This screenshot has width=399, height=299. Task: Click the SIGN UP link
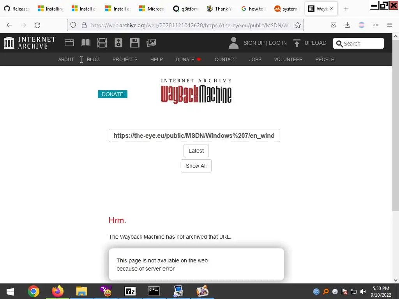point(254,43)
